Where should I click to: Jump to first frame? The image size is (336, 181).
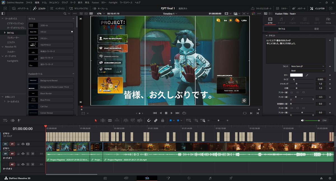(x=155, y=113)
